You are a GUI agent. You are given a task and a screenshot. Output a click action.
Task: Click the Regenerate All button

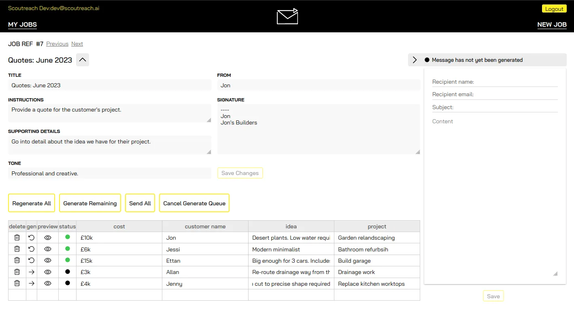(31, 203)
